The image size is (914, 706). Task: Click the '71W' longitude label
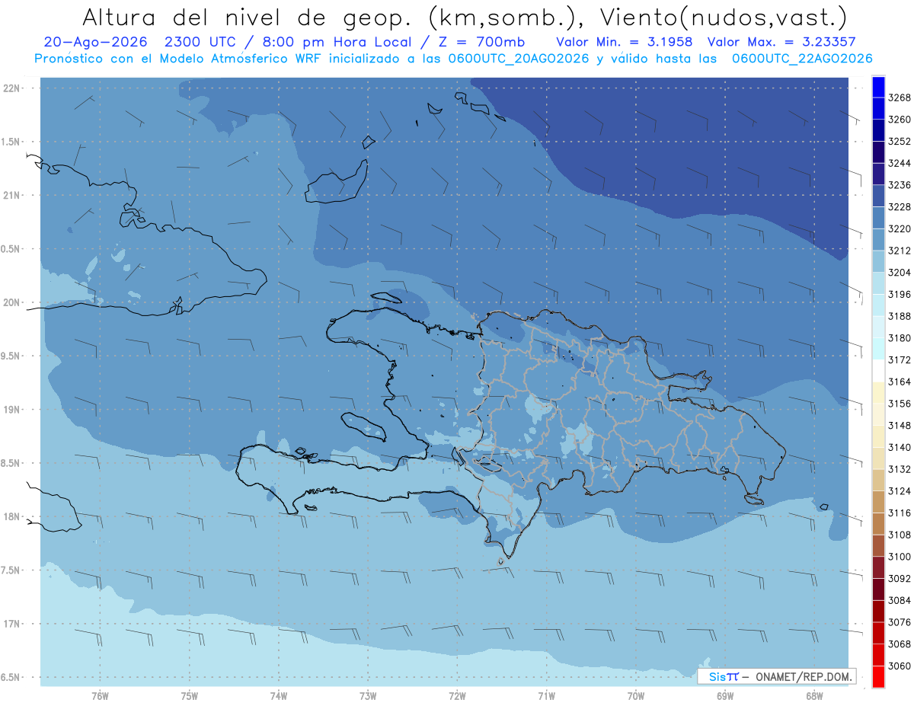546,695
